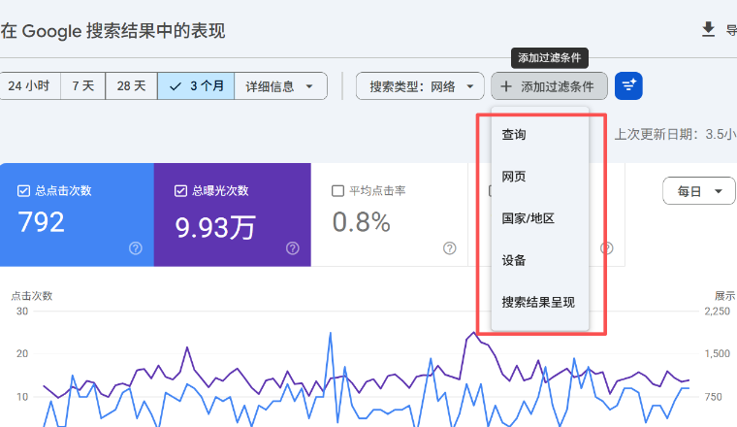This screenshot has height=427, width=737.
Task: Click the 0.8% average CTR value
Action: tap(361, 222)
